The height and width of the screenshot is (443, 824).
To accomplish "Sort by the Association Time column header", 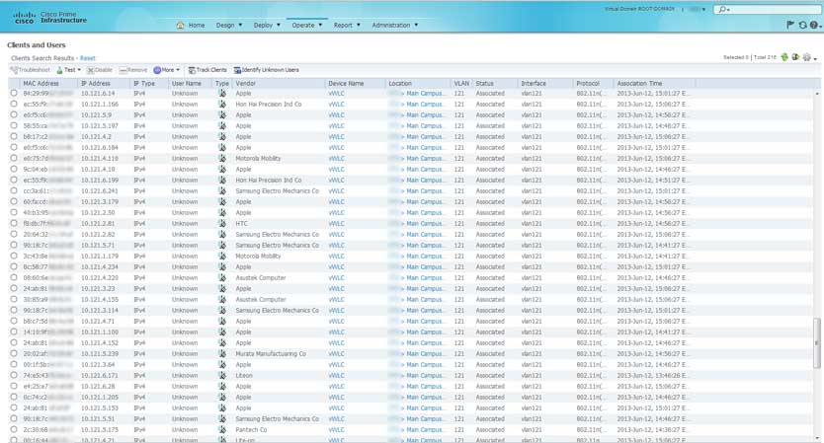I will 639,84.
